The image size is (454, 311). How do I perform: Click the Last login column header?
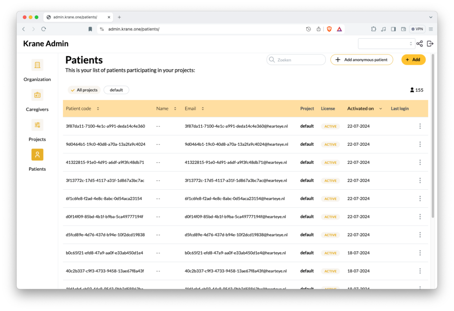(399, 109)
